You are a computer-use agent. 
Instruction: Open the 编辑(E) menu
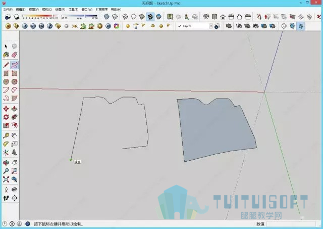point(21,10)
